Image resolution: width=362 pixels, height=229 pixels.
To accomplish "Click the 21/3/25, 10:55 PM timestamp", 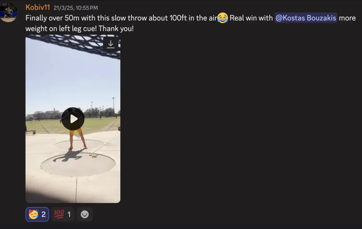I will pyautogui.click(x=76, y=8).
